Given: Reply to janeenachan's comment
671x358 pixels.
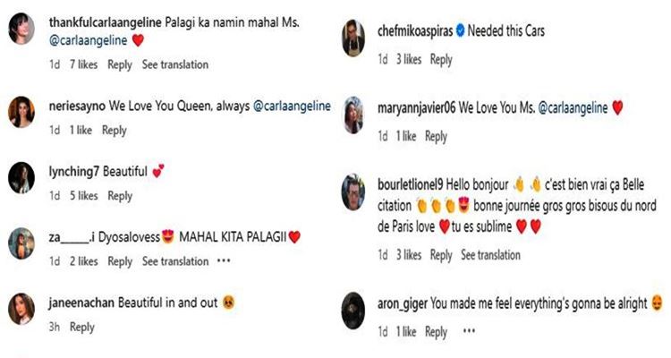Looking at the screenshot, I should (x=82, y=328).
